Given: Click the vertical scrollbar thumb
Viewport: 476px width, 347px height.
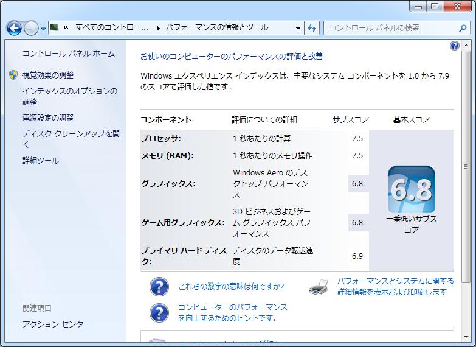Looking at the screenshot, I should click(466, 167).
